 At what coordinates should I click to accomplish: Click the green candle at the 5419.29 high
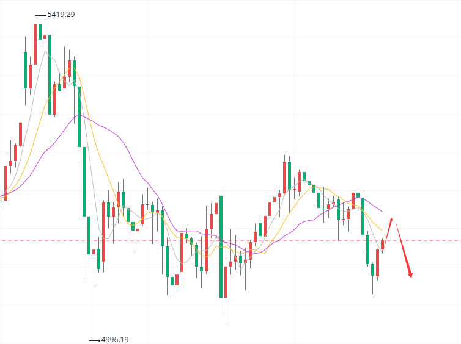point(40,32)
